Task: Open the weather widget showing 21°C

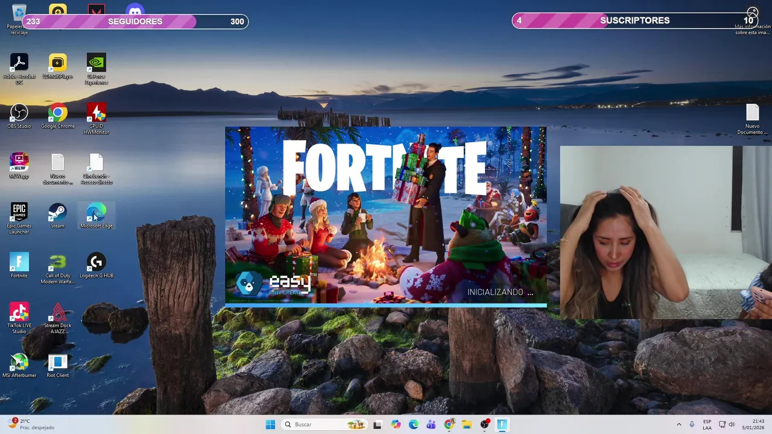Action: click(x=31, y=424)
